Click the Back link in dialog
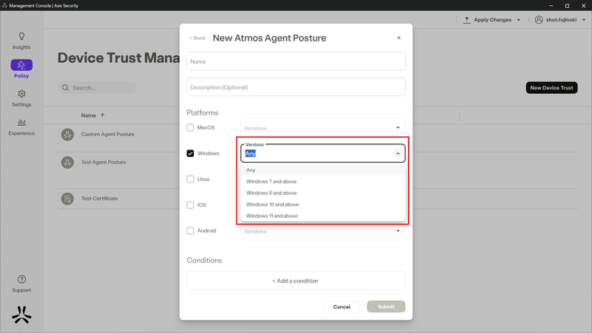The image size is (592, 333). [x=198, y=38]
